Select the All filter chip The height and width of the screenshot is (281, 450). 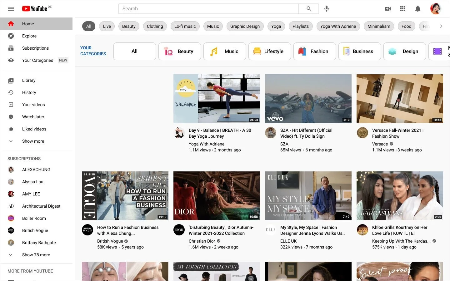pos(89,26)
